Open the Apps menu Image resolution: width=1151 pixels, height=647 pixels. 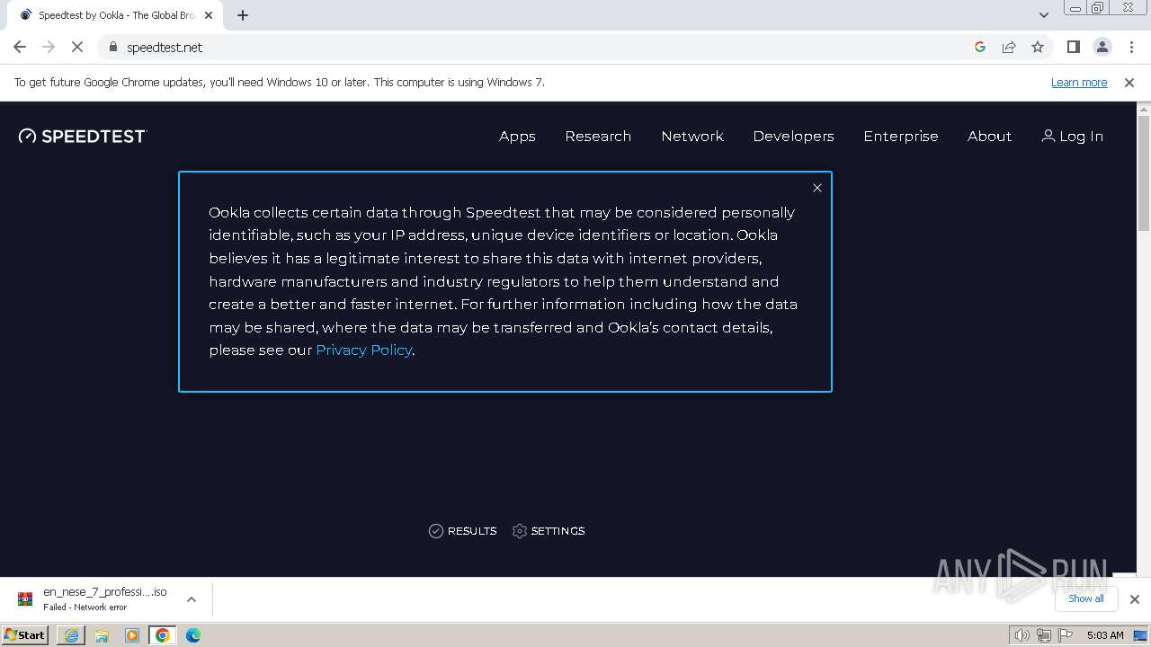coord(517,136)
